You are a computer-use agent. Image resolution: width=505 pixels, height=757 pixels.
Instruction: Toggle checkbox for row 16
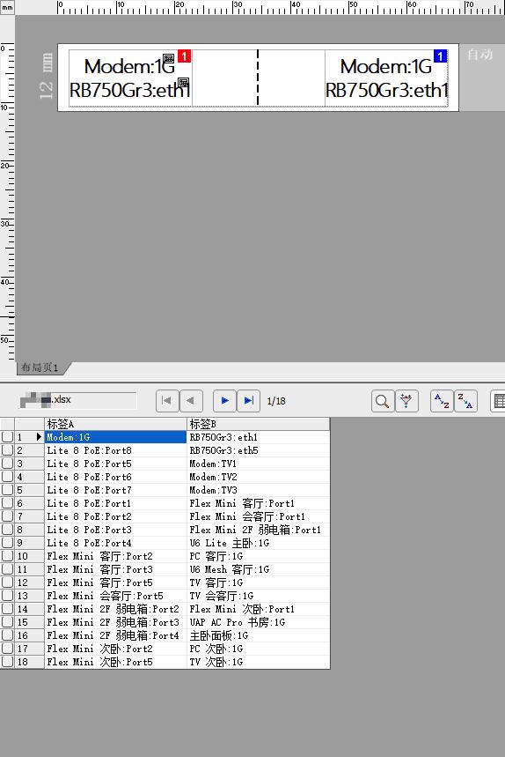coord(7,635)
